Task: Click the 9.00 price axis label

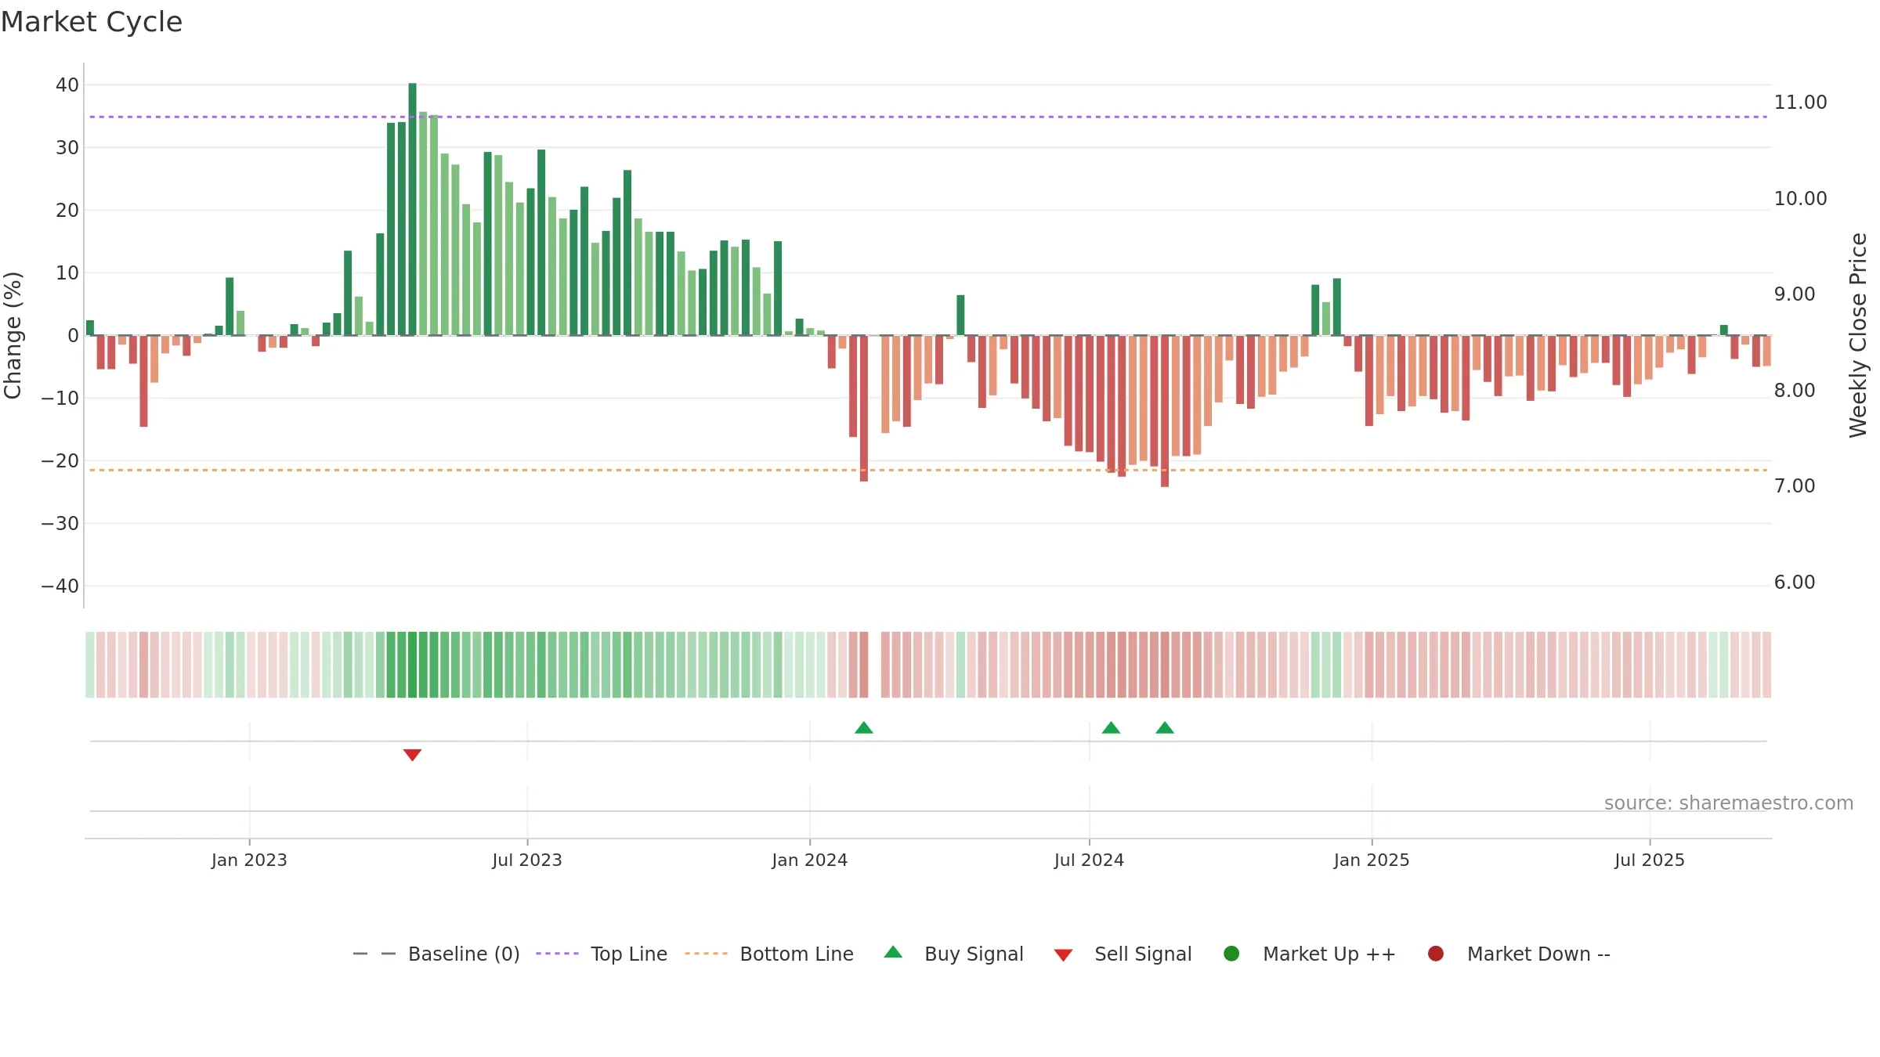Action: [1794, 294]
